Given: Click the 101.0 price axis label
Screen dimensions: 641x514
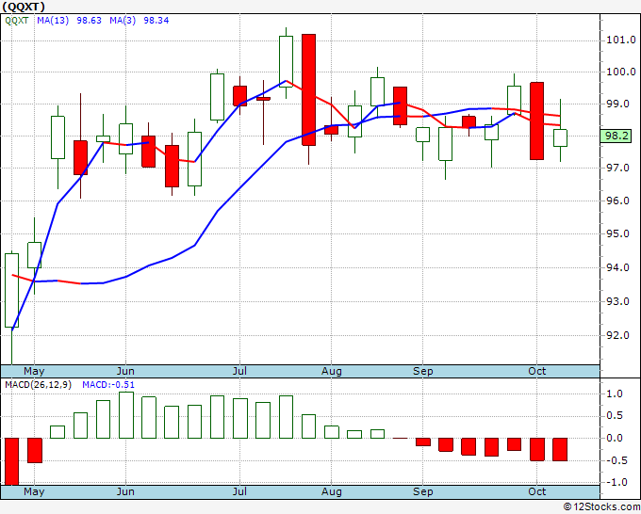Looking at the screenshot, I should click(x=620, y=40).
